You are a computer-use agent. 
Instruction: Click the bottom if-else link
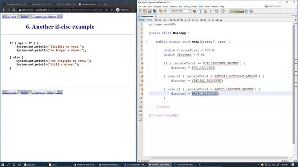pos(9,92)
